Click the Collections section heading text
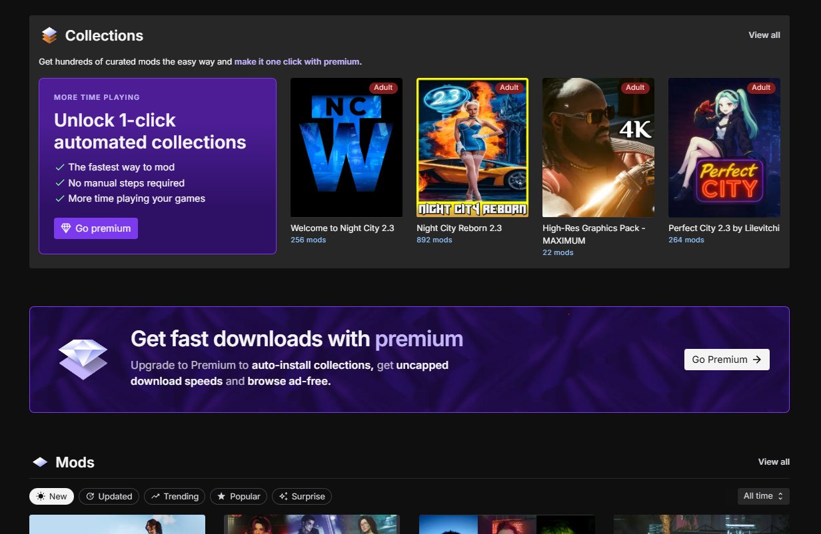 104,36
